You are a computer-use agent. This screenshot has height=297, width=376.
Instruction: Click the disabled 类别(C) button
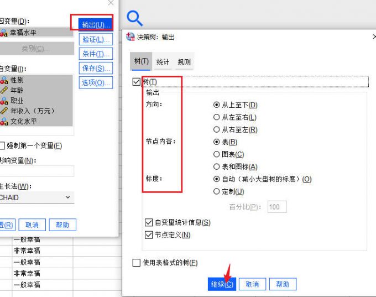click(x=36, y=49)
